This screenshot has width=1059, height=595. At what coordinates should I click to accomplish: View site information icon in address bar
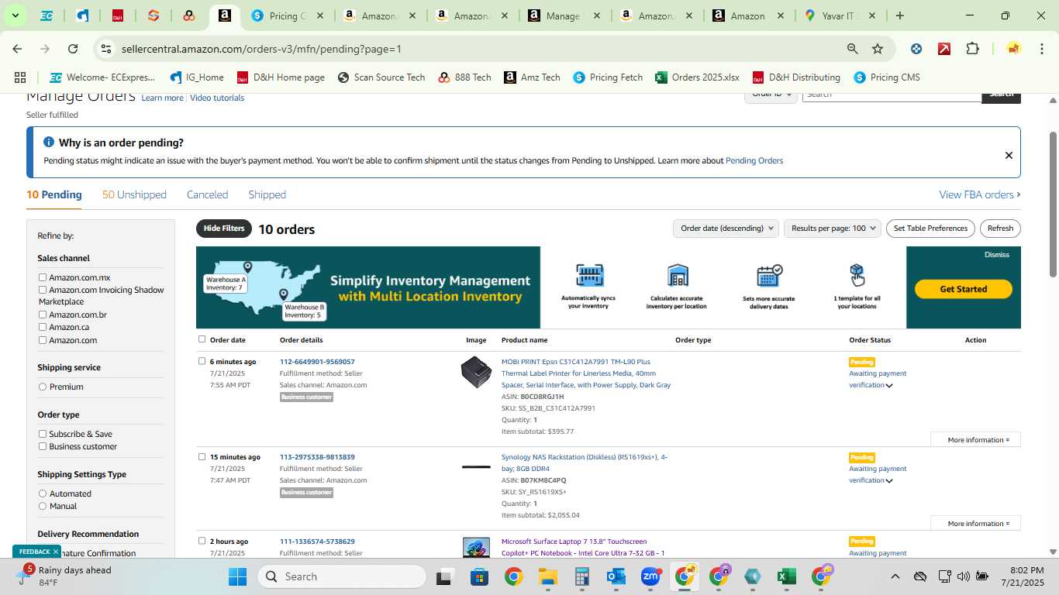pos(106,49)
